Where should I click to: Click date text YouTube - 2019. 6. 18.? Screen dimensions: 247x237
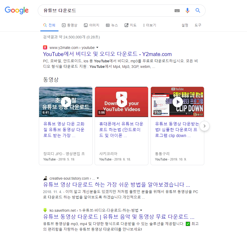coord(115,159)
